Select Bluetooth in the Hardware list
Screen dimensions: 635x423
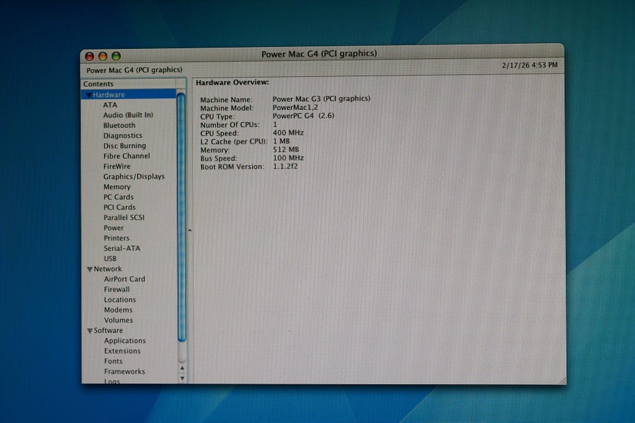pos(119,126)
